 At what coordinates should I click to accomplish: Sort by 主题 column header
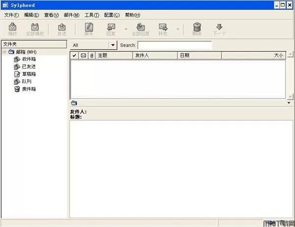coord(114,55)
